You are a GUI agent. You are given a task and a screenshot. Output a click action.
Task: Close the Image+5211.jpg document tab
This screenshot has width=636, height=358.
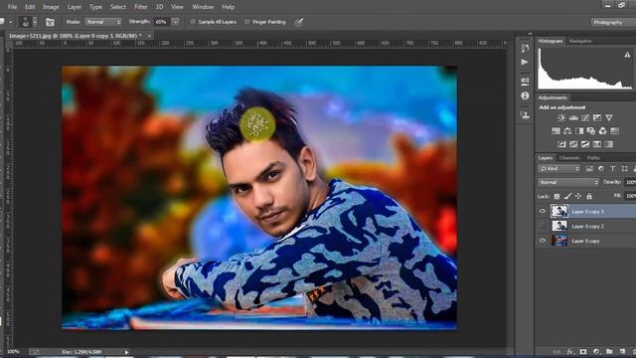pyautogui.click(x=149, y=36)
